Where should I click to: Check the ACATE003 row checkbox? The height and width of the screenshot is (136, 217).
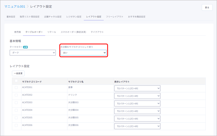pos(16,103)
